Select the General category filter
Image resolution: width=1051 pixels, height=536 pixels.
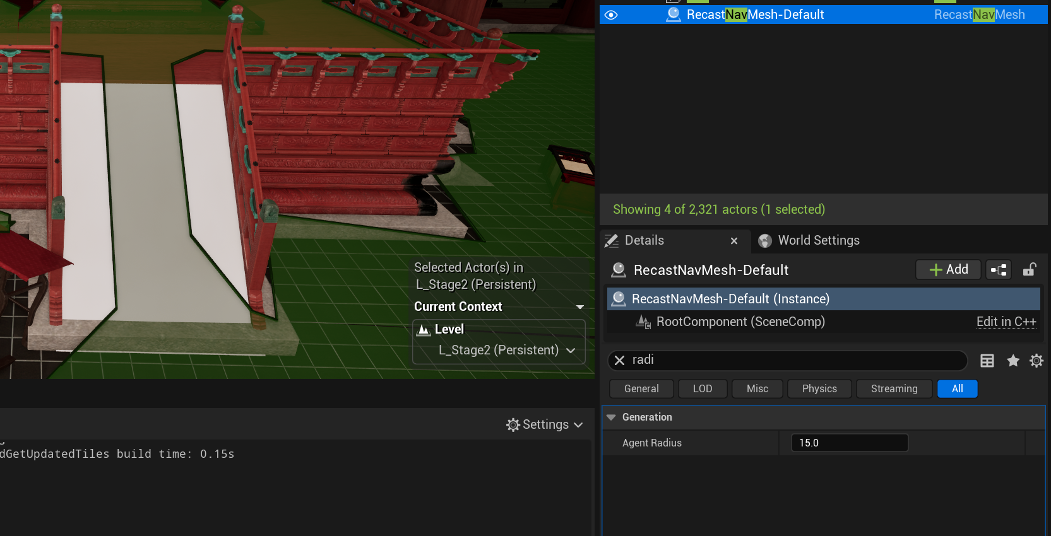tap(641, 388)
